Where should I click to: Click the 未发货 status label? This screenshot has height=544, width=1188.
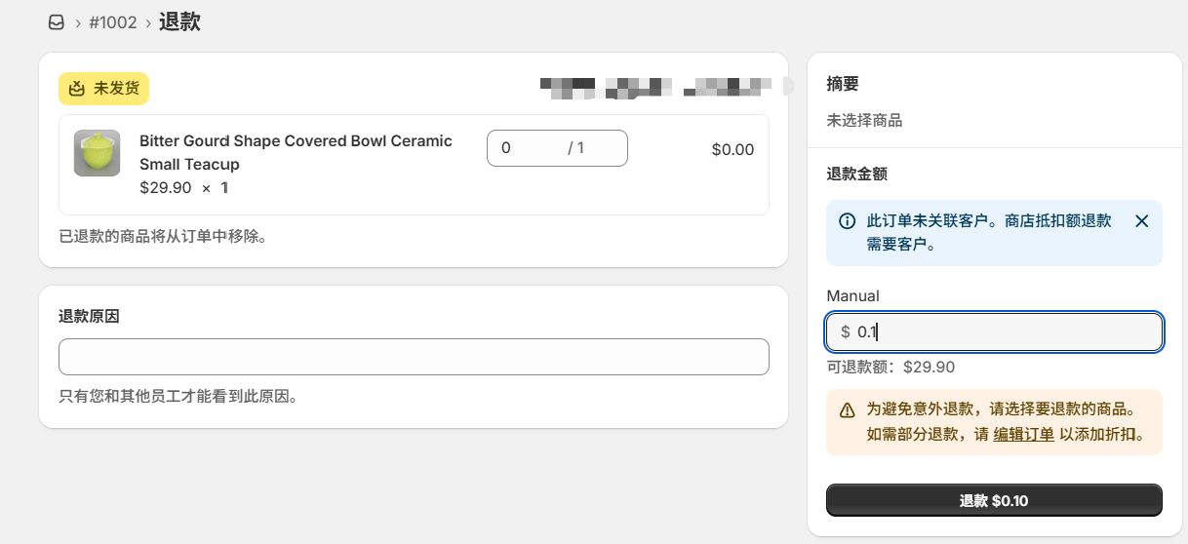coord(116,89)
